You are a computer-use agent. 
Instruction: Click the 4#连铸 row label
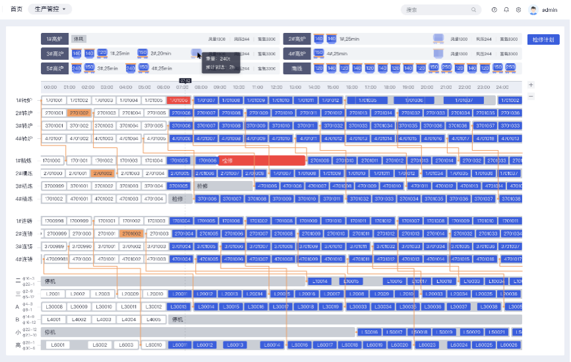click(24, 259)
